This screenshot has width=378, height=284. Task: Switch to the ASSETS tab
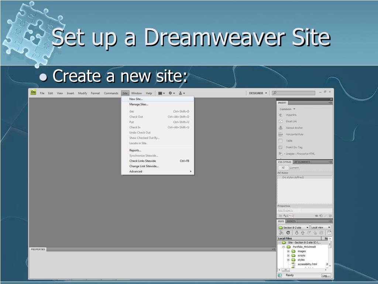click(x=291, y=221)
